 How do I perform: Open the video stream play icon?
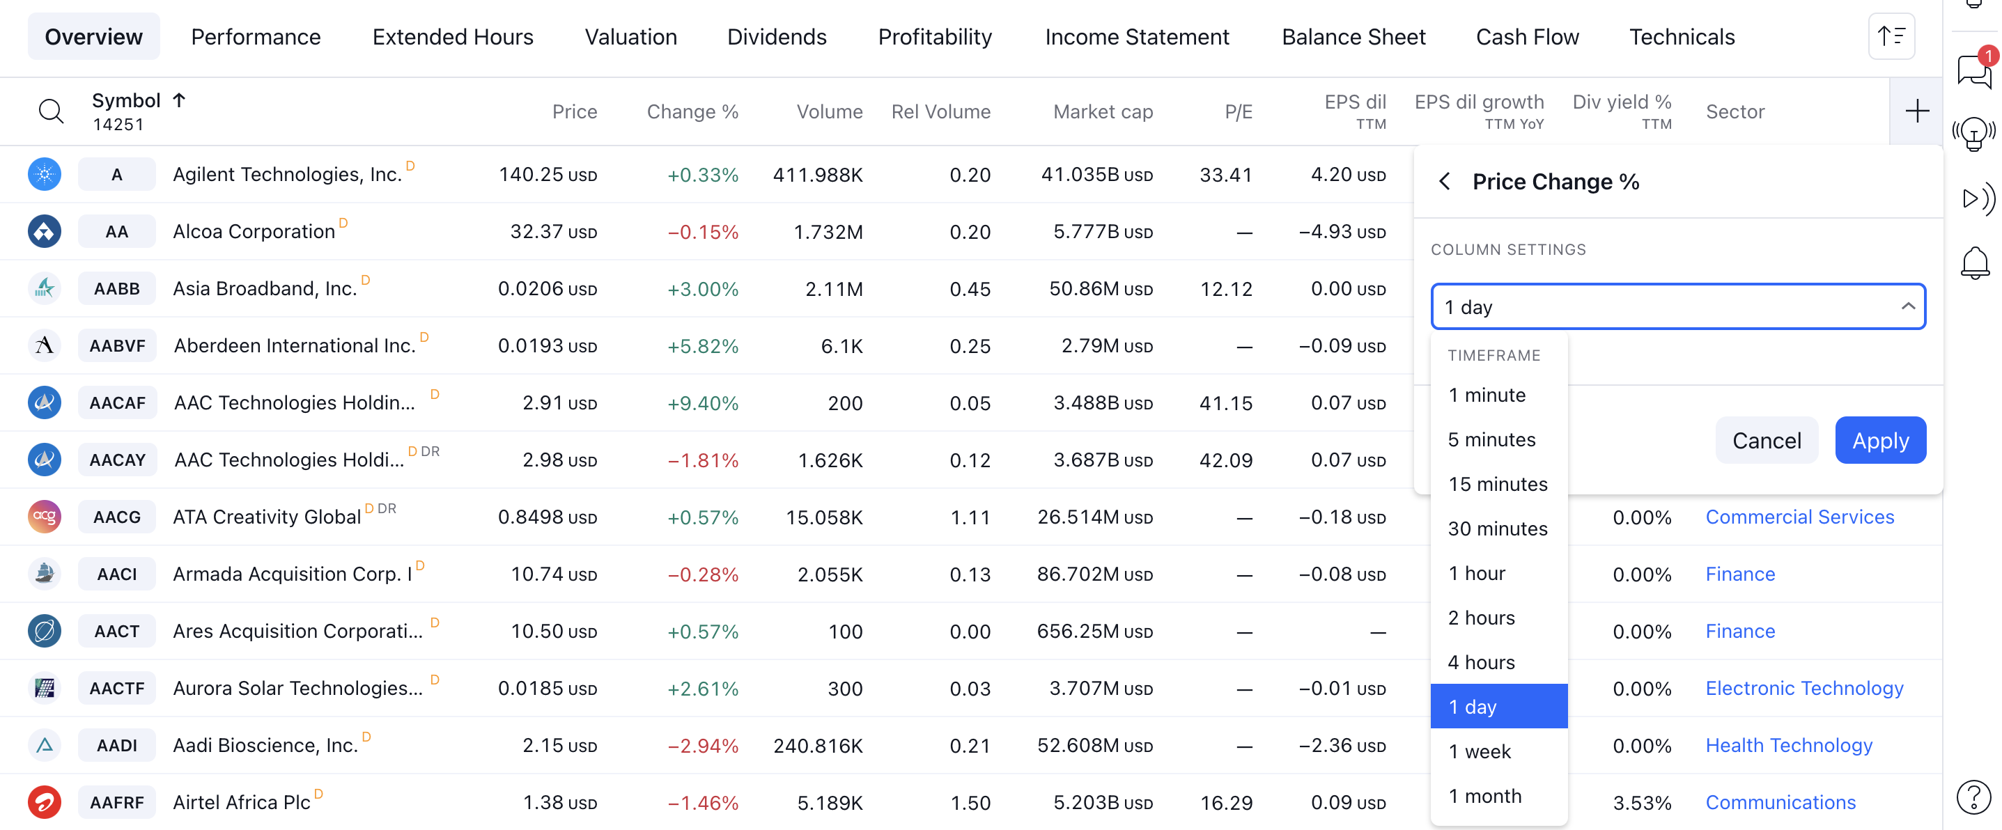(1973, 199)
